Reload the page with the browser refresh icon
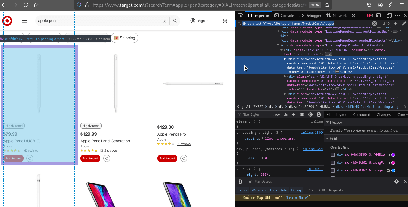 tap(26, 5)
